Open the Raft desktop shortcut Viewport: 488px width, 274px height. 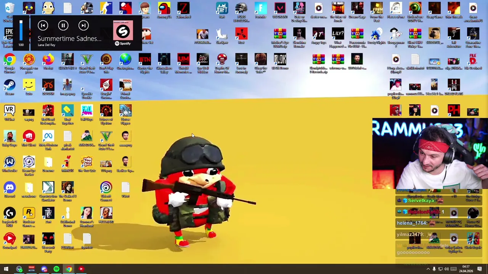tap(222, 11)
